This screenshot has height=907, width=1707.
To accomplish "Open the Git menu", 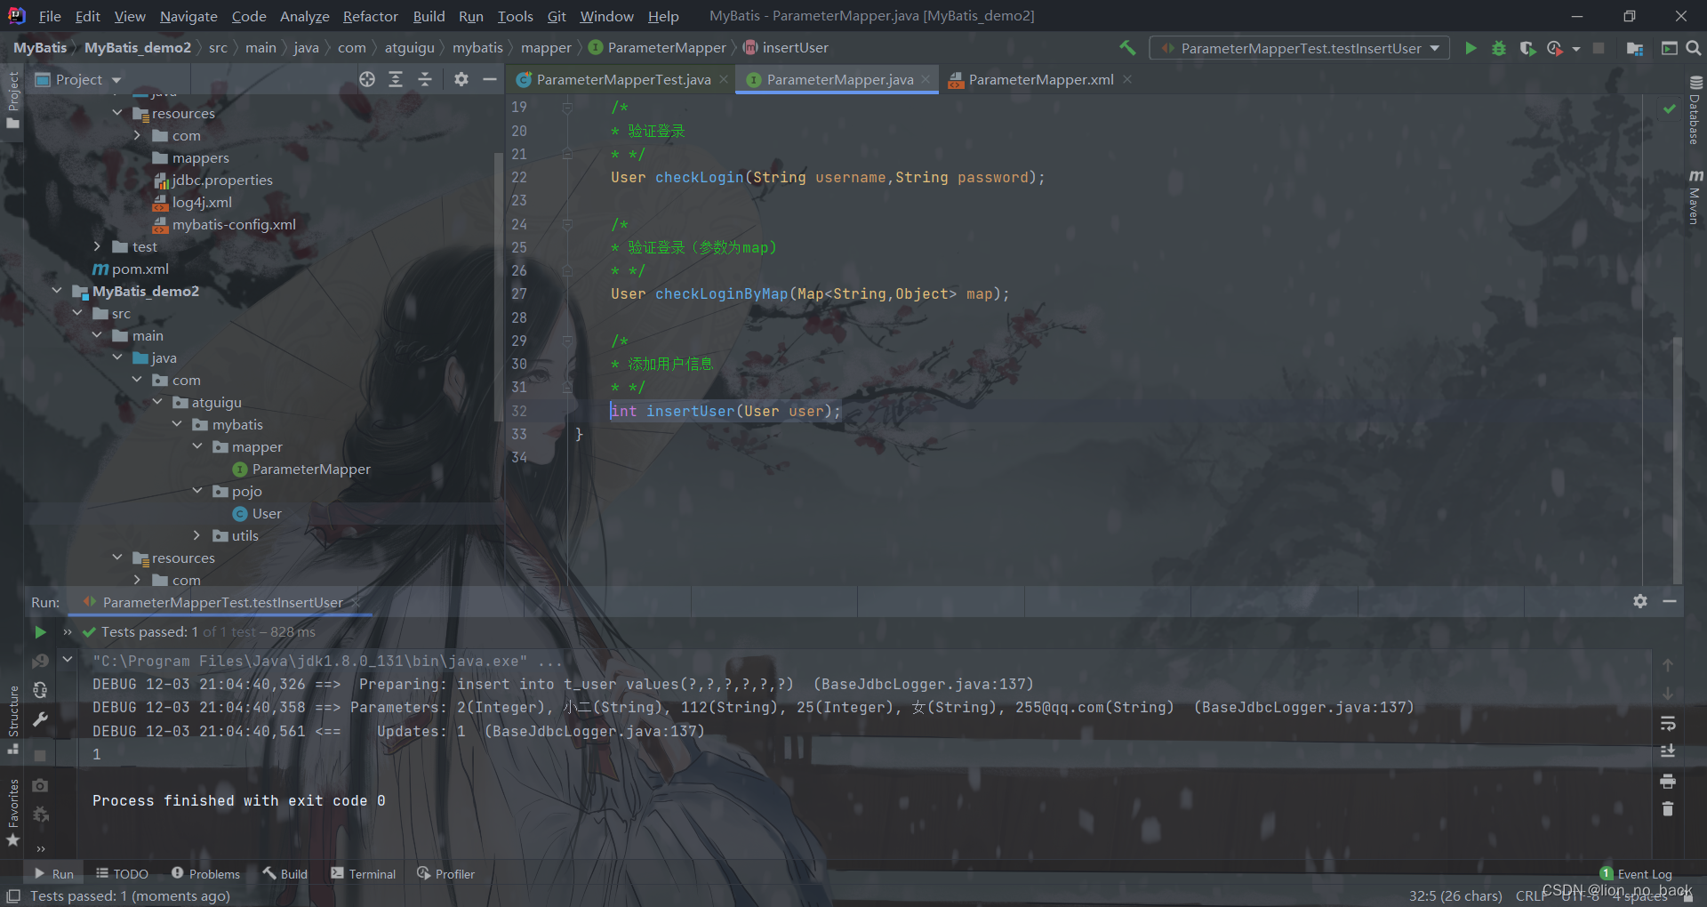I will tap(557, 16).
